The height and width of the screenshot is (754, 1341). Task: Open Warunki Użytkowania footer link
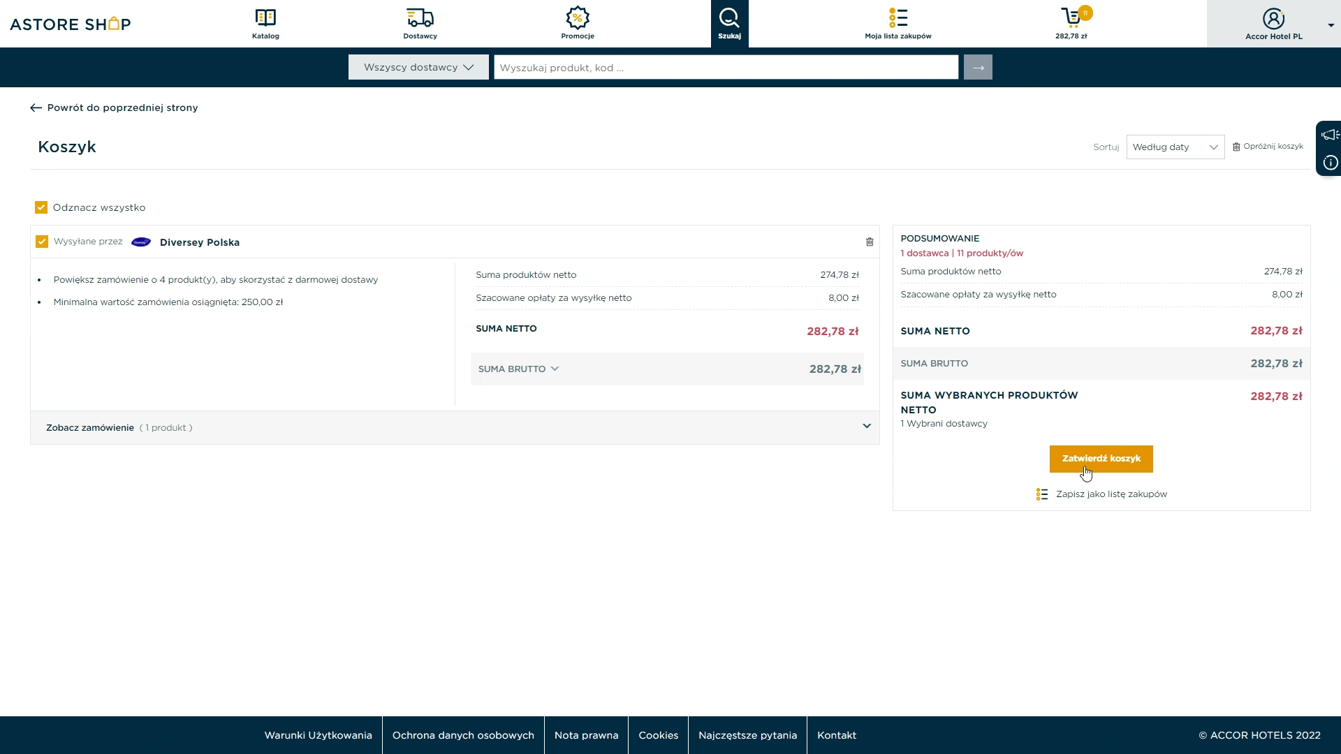click(x=318, y=735)
